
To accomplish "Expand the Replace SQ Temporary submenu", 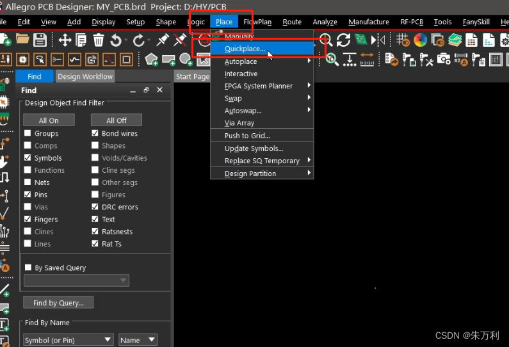I will click(x=262, y=161).
